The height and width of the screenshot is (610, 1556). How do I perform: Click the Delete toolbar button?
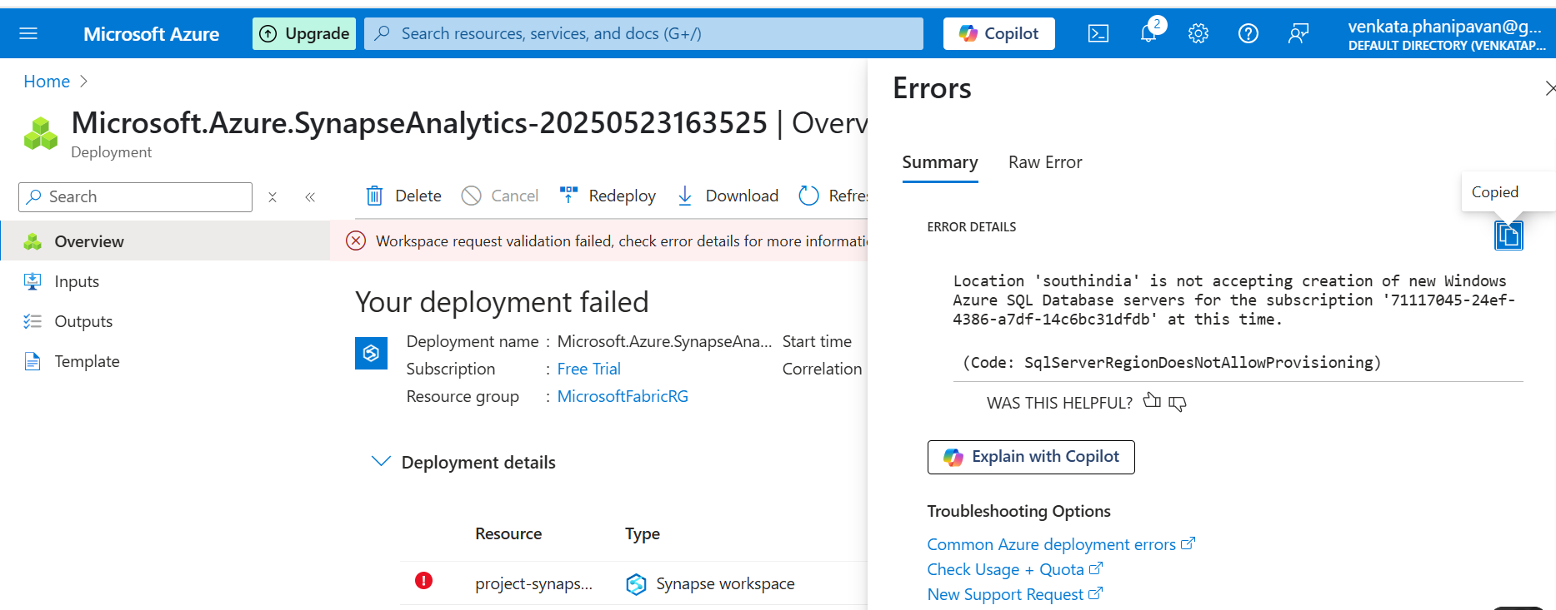pos(403,196)
